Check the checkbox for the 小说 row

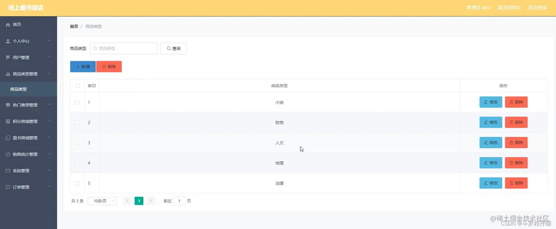pyautogui.click(x=77, y=102)
